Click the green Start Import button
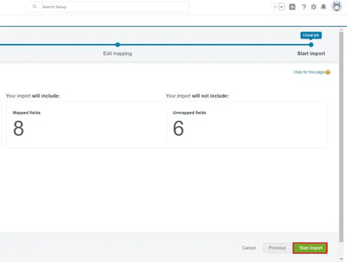The image size is (347, 262). [310, 248]
